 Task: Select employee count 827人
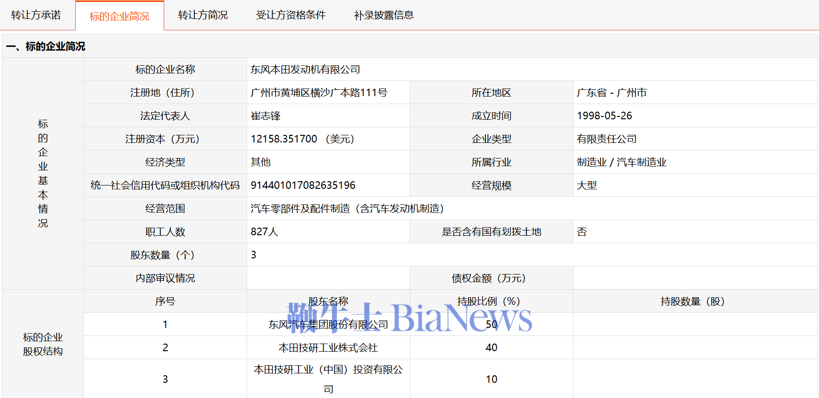click(264, 232)
